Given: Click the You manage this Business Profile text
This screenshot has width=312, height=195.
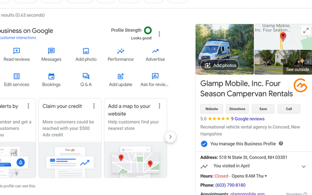Looking at the screenshot, I should pyautogui.click(x=243, y=144).
